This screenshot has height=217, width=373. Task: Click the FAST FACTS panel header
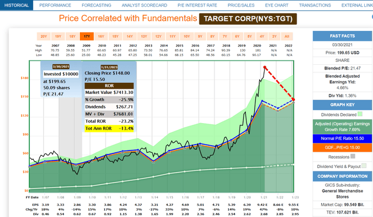(x=342, y=36)
